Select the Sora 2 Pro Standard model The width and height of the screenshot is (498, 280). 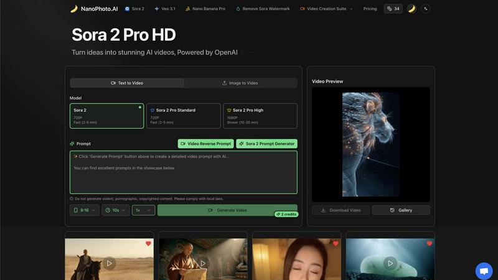click(x=183, y=116)
